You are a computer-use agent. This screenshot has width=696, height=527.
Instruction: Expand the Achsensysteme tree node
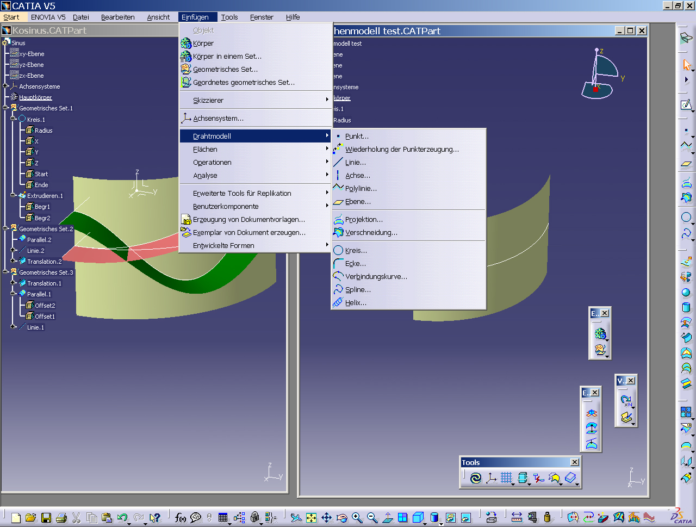pyautogui.click(x=5, y=86)
